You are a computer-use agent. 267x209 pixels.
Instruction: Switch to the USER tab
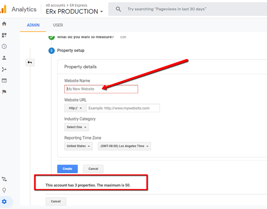coord(58,25)
